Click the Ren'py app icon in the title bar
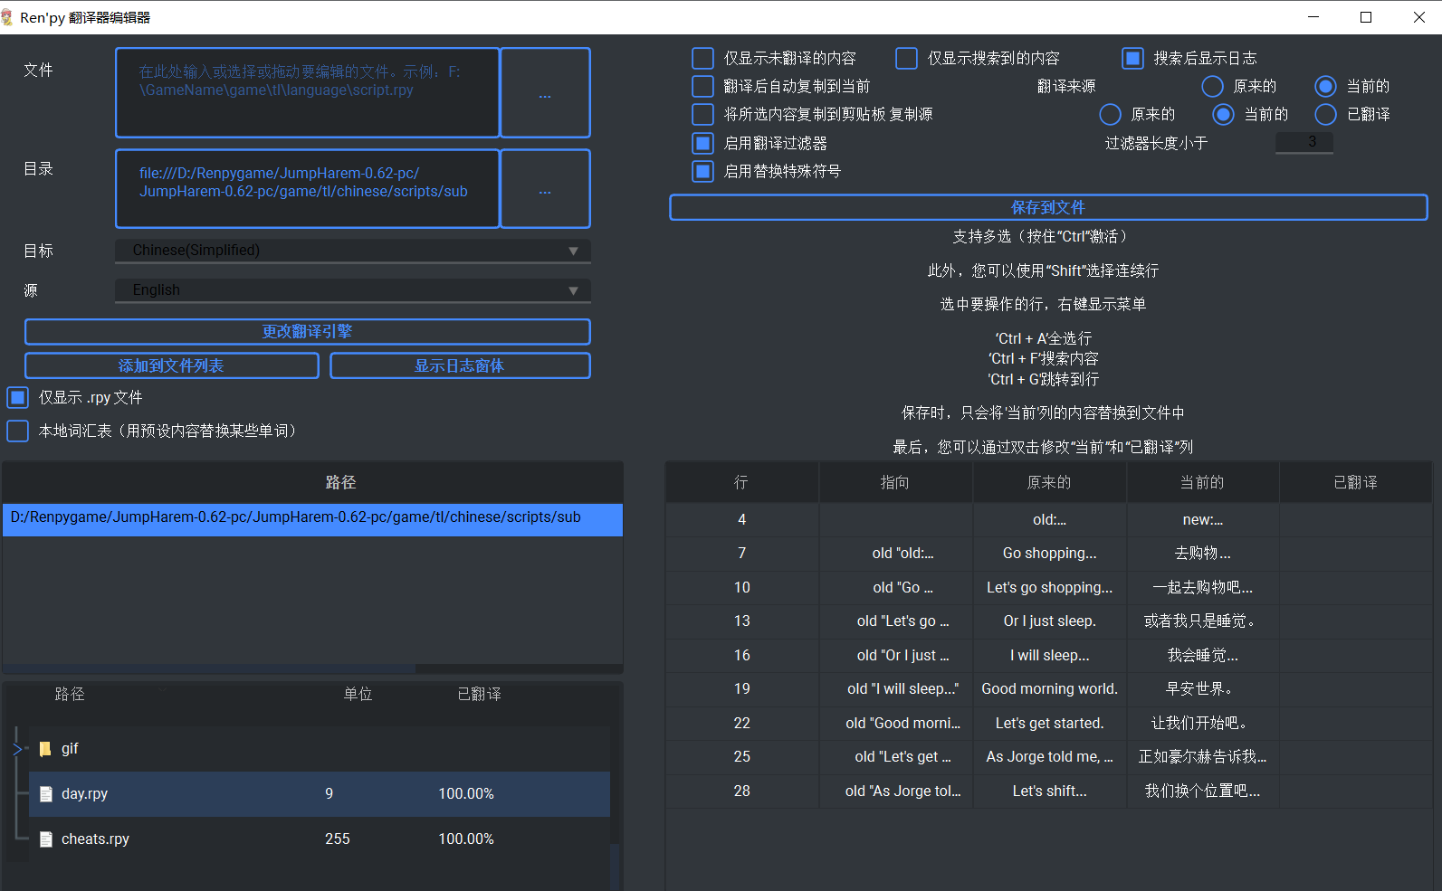The height and width of the screenshot is (891, 1442). click(7, 17)
